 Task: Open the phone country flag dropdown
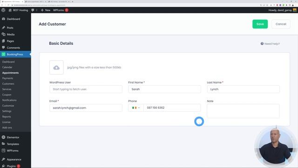point(136,108)
